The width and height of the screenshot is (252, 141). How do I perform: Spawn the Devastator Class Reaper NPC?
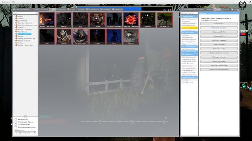(131, 20)
